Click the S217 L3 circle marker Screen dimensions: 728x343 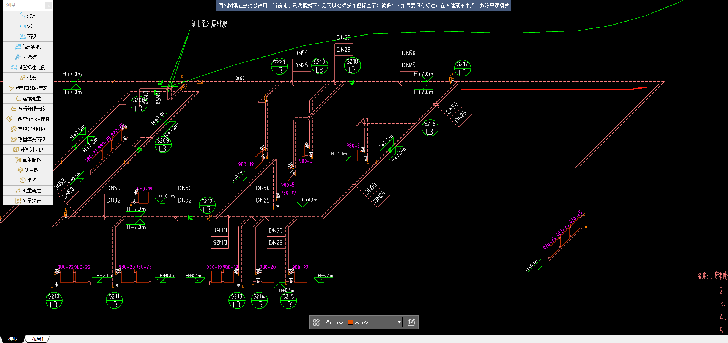(462, 68)
